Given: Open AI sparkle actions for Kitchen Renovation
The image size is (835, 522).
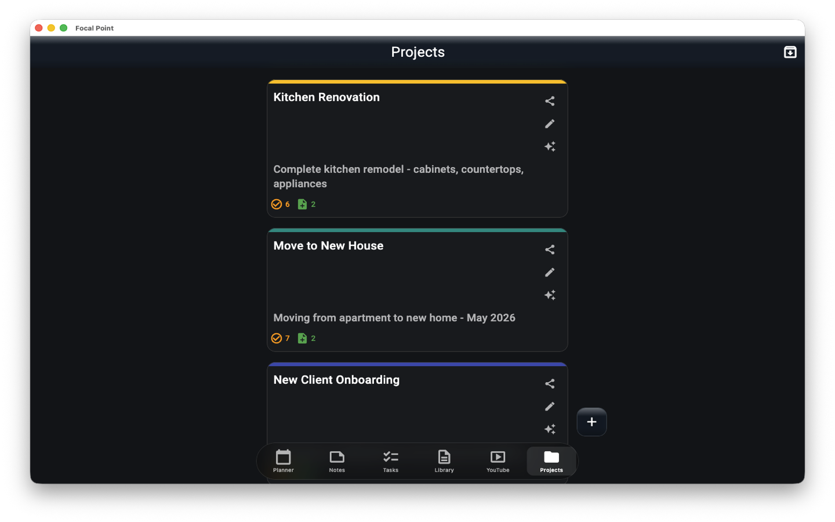Looking at the screenshot, I should tap(550, 146).
